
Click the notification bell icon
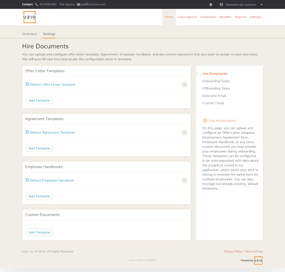[211, 5]
